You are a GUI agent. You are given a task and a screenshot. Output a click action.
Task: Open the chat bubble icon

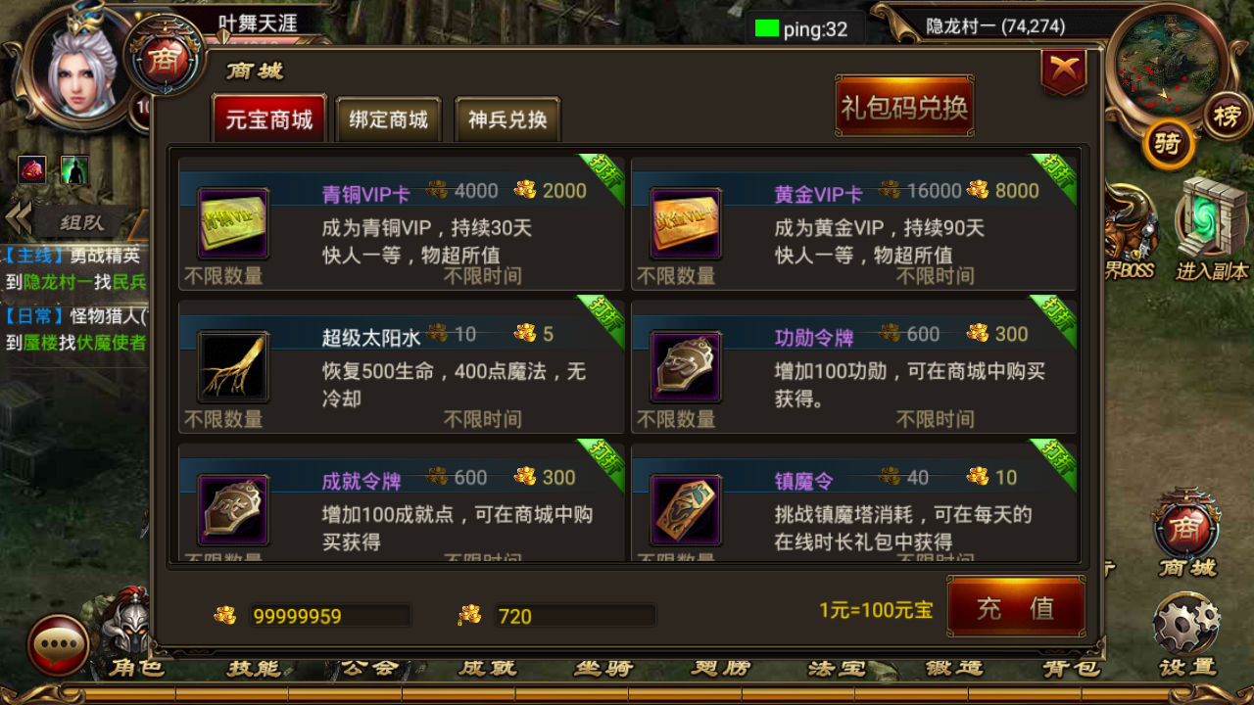coord(59,645)
